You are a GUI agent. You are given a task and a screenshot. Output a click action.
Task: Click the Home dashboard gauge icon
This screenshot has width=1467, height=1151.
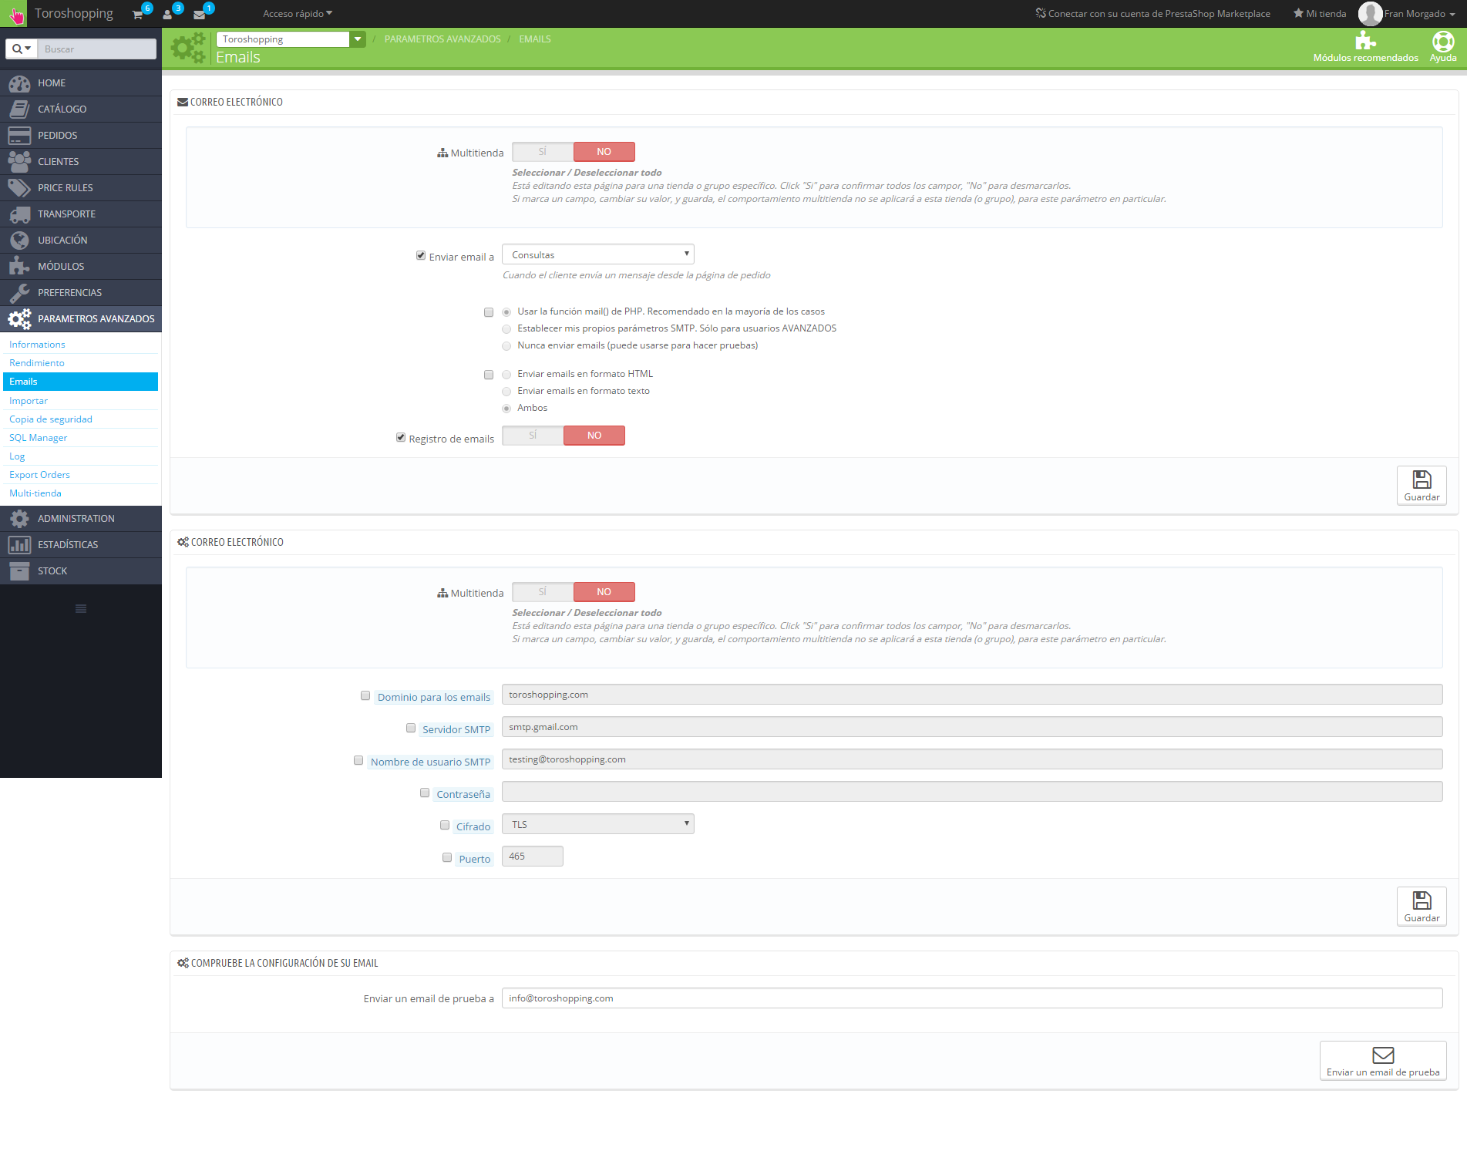click(x=19, y=83)
